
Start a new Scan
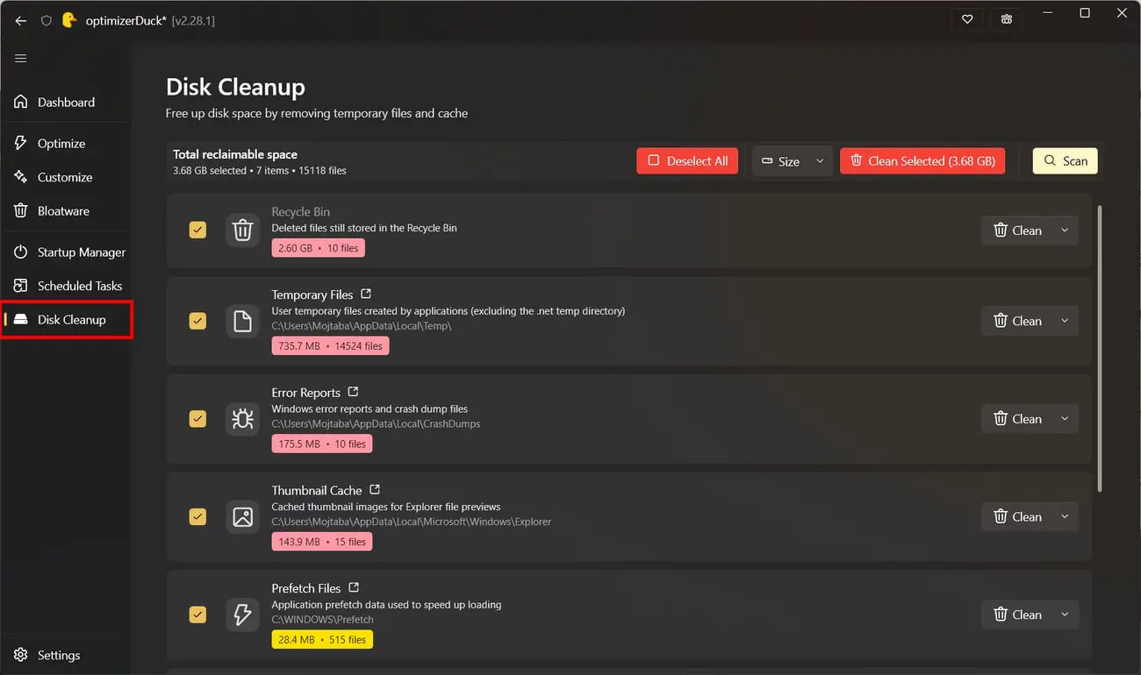pos(1065,161)
